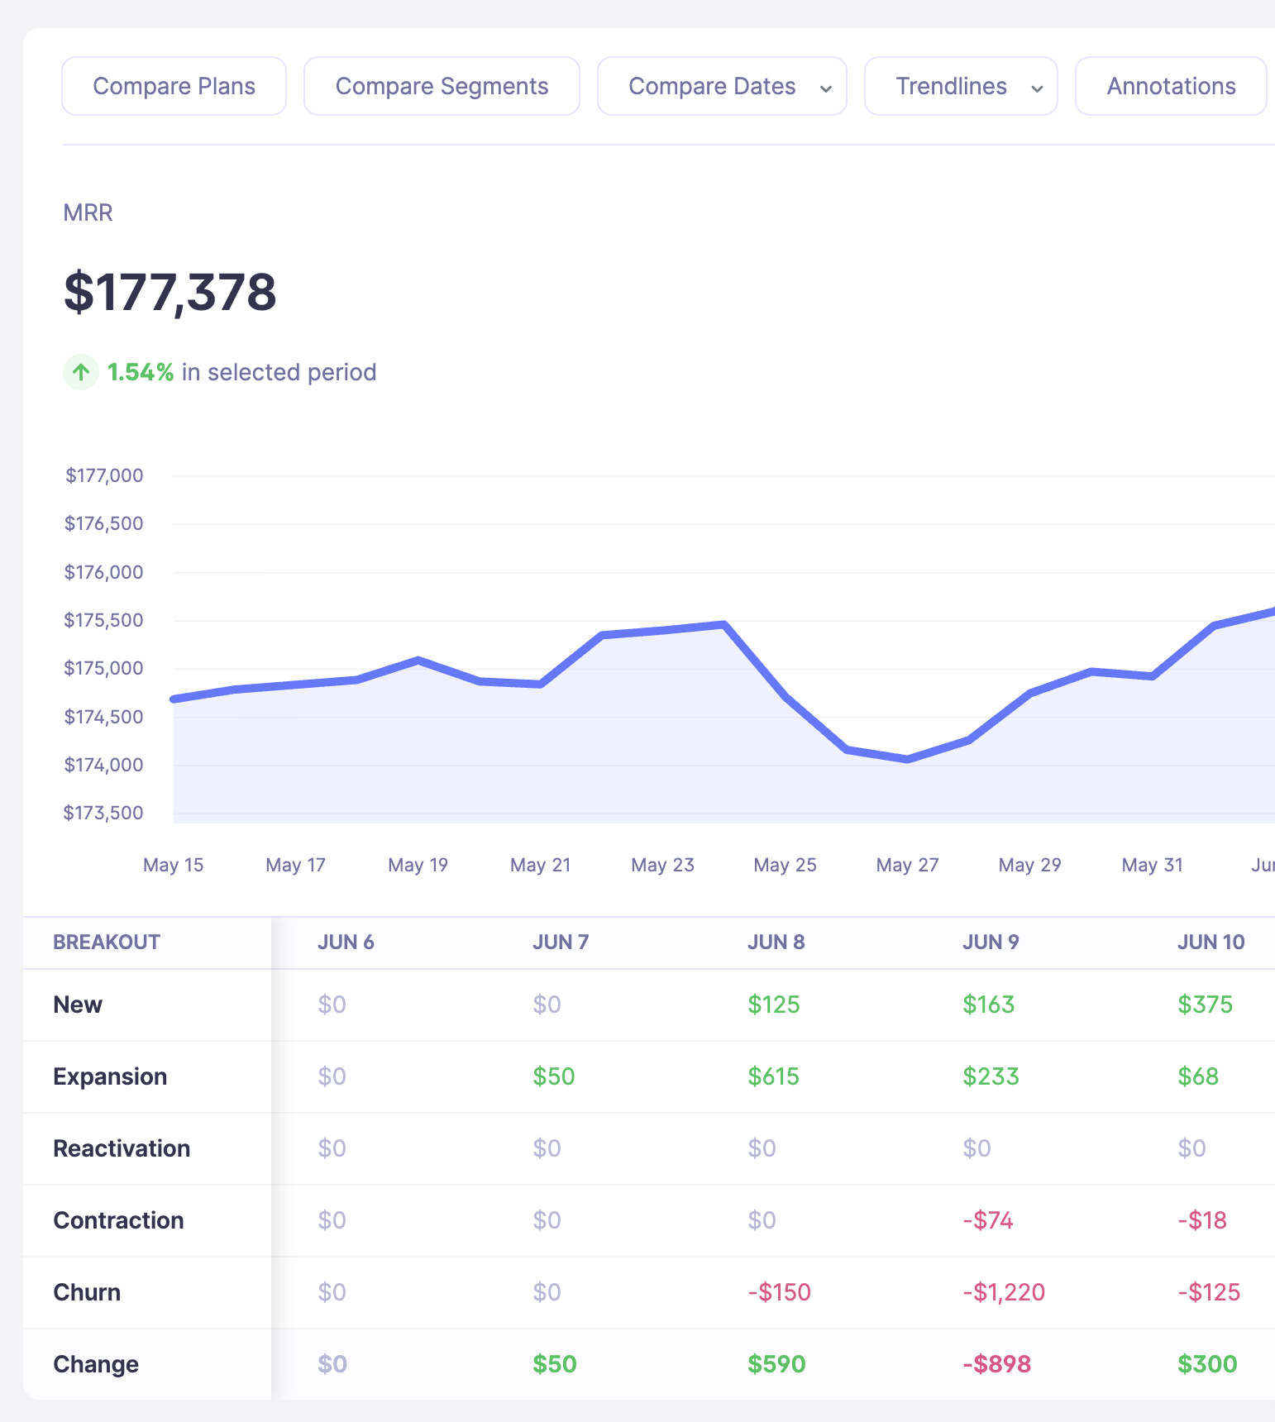Click the $173,500 y-axis label
This screenshot has height=1422, width=1275.
click(104, 813)
